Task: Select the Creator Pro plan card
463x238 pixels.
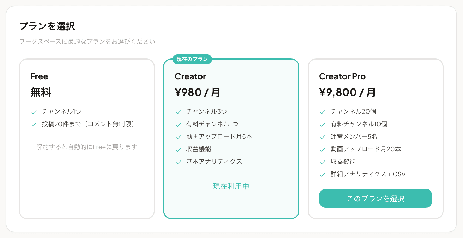Action: point(376,139)
